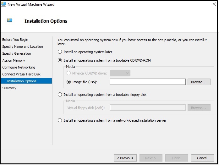Select the Image file (.iso) radio option
This screenshot has height=165, width=219.
tap(69, 82)
